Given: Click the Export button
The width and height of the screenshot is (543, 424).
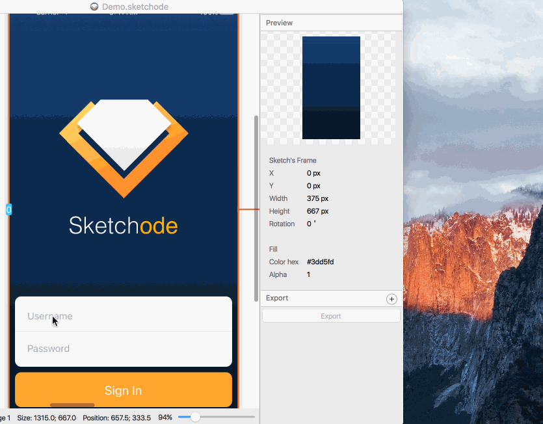Looking at the screenshot, I should (x=331, y=316).
